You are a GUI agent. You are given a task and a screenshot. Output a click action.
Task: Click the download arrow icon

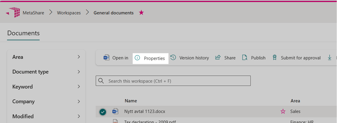(329, 58)
